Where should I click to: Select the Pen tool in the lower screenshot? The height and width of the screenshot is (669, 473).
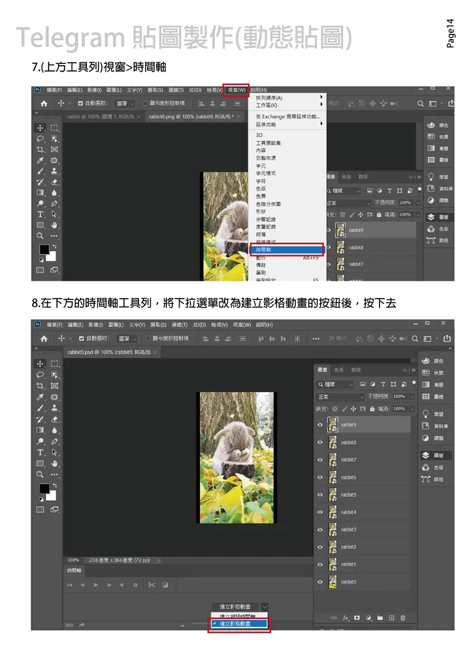[x=54, y=441]
